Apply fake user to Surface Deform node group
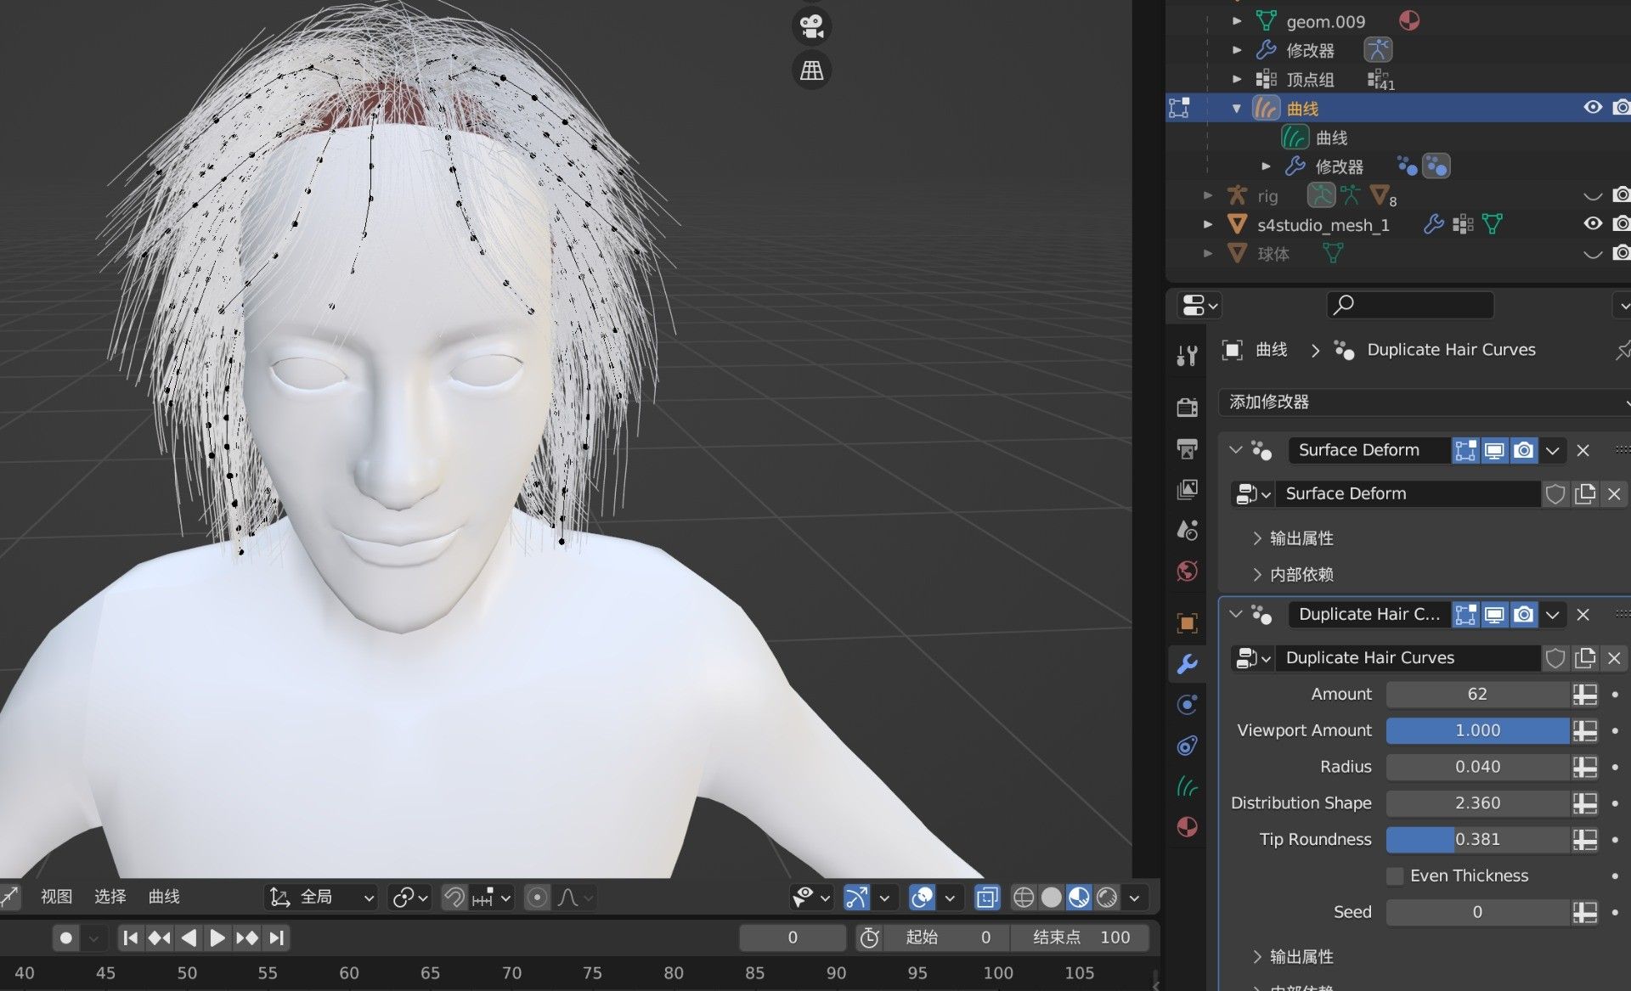 pos(1555,493)
